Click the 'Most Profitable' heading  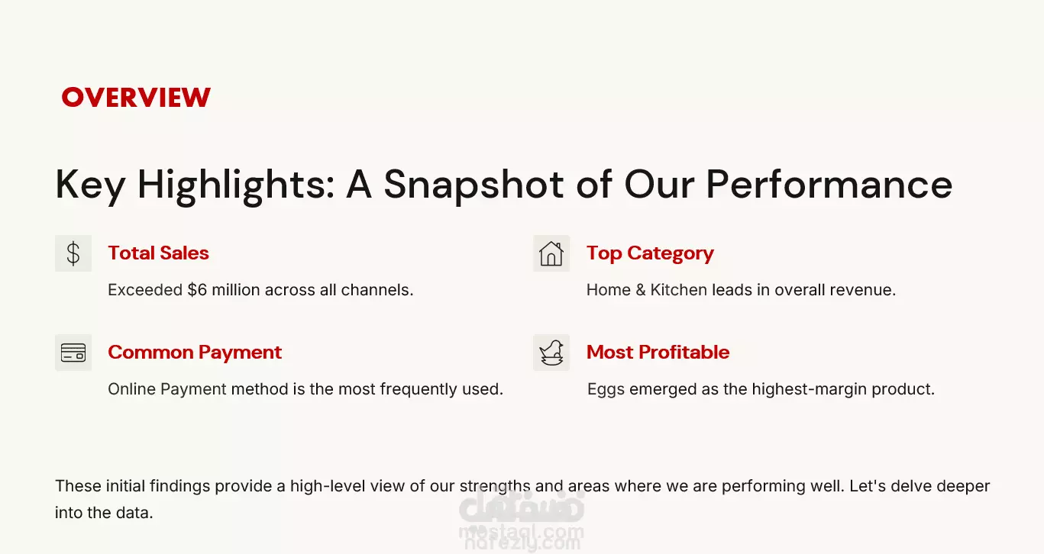(x=658, y=353)
